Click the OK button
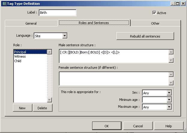The height and width of the screenshot is (133, 187). tap(107, 126)
